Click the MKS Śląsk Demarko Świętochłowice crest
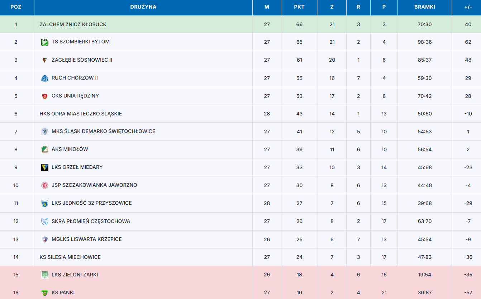Screen dimensions: 481x299 (44, 132)
